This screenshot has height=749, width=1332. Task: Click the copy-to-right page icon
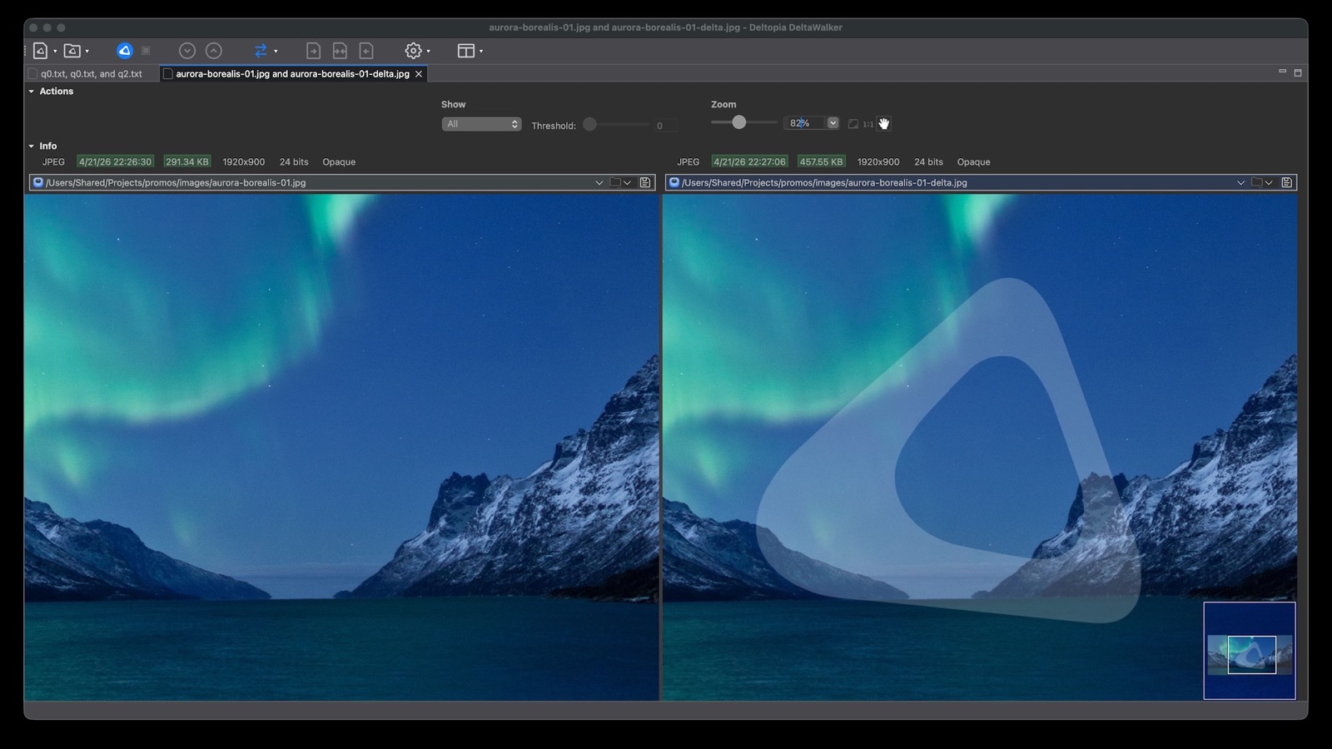[313, 51]
